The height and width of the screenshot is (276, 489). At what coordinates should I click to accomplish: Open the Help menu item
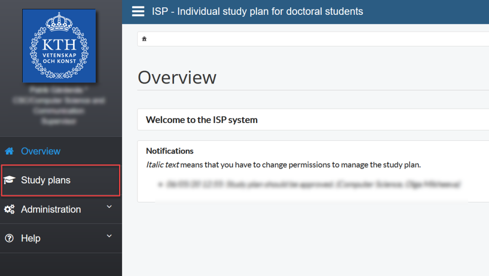click(x=61, y=238)
